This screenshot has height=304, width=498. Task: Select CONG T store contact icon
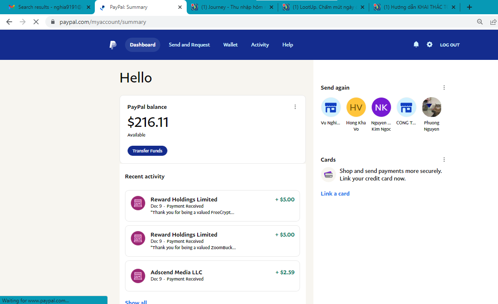(x=406, y=107)
